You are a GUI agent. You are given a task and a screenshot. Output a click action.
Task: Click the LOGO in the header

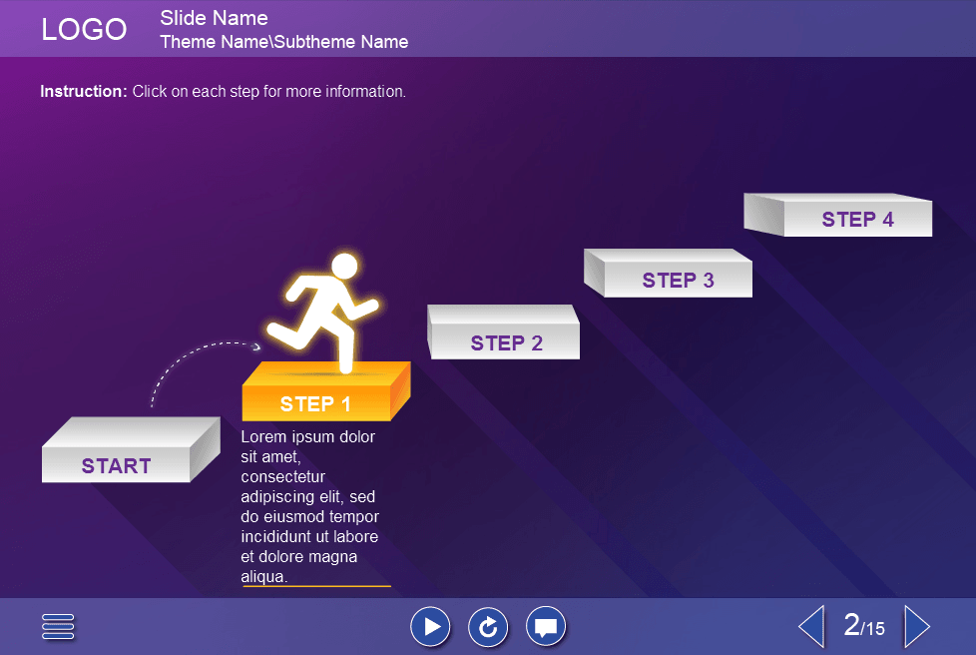pos(84,29)
